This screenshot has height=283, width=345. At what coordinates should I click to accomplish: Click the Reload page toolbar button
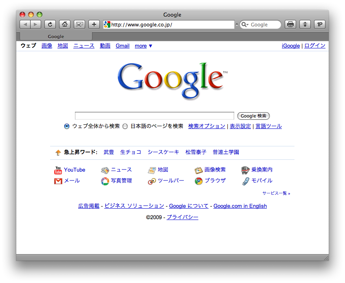point(50,24)
